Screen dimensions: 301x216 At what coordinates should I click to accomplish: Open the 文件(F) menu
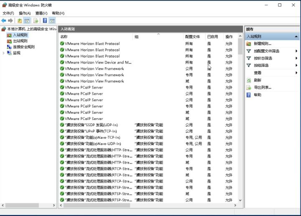click(8, 13)
